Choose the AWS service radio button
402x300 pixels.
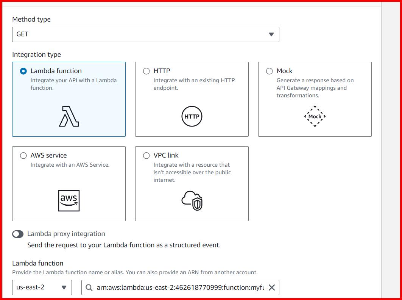pos(23,155)
